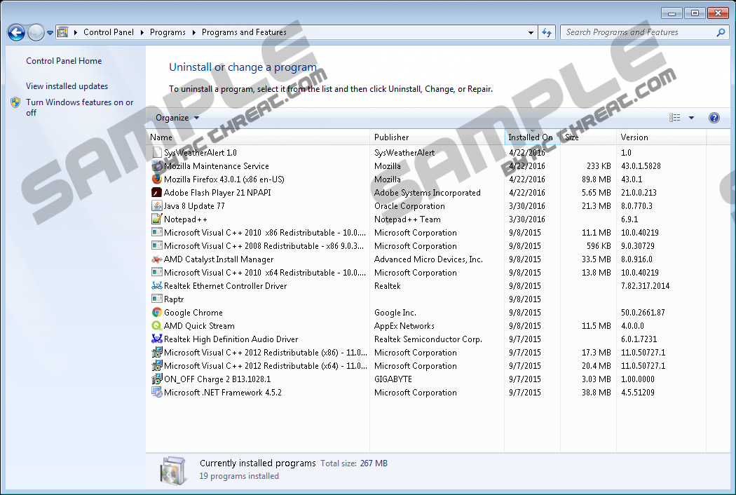
Task: Click the Search Programs and Features field
Action: (x=638, y=32)
